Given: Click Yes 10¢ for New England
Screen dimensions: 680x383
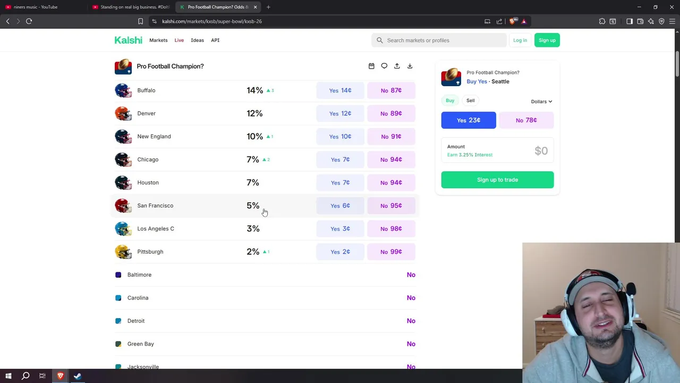Looking at the screenshot, I should point(340,136).
